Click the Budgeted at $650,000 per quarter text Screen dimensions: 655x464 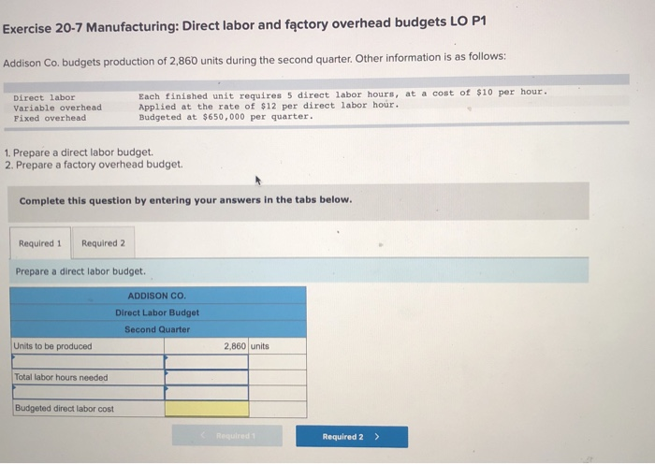pos(226,117)
